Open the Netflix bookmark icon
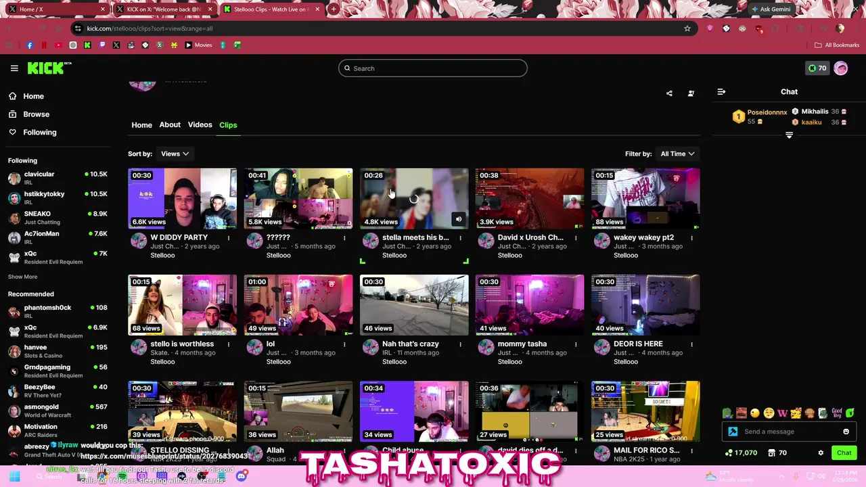Viewport: 866px width, 487px height. click(44, 45)
